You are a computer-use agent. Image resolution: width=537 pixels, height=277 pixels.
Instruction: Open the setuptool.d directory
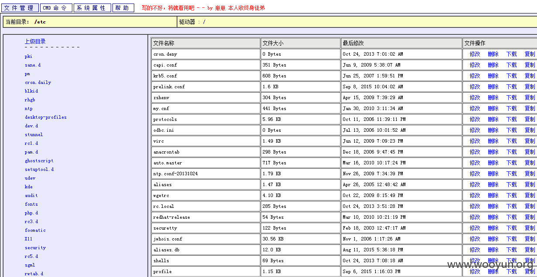tap(39, 170)
